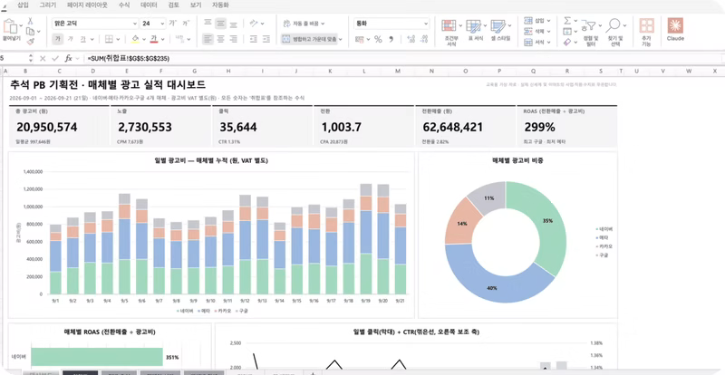The image size is (725, 375).
Task: Add a new sheet with the plus button
Action: [x=313, y=372]
